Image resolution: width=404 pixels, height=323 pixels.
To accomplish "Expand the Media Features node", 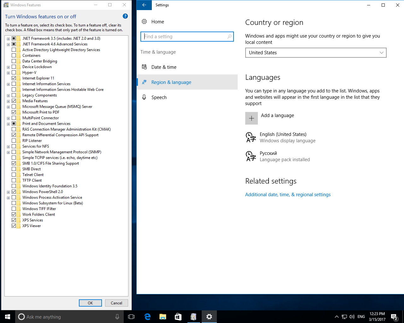I will pyautogui.click(x=8, y=101).
